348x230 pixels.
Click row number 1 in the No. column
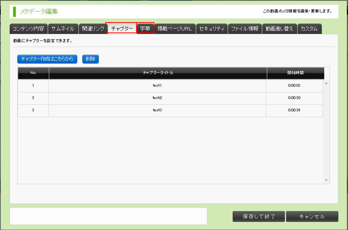click(x=33, y=86)
